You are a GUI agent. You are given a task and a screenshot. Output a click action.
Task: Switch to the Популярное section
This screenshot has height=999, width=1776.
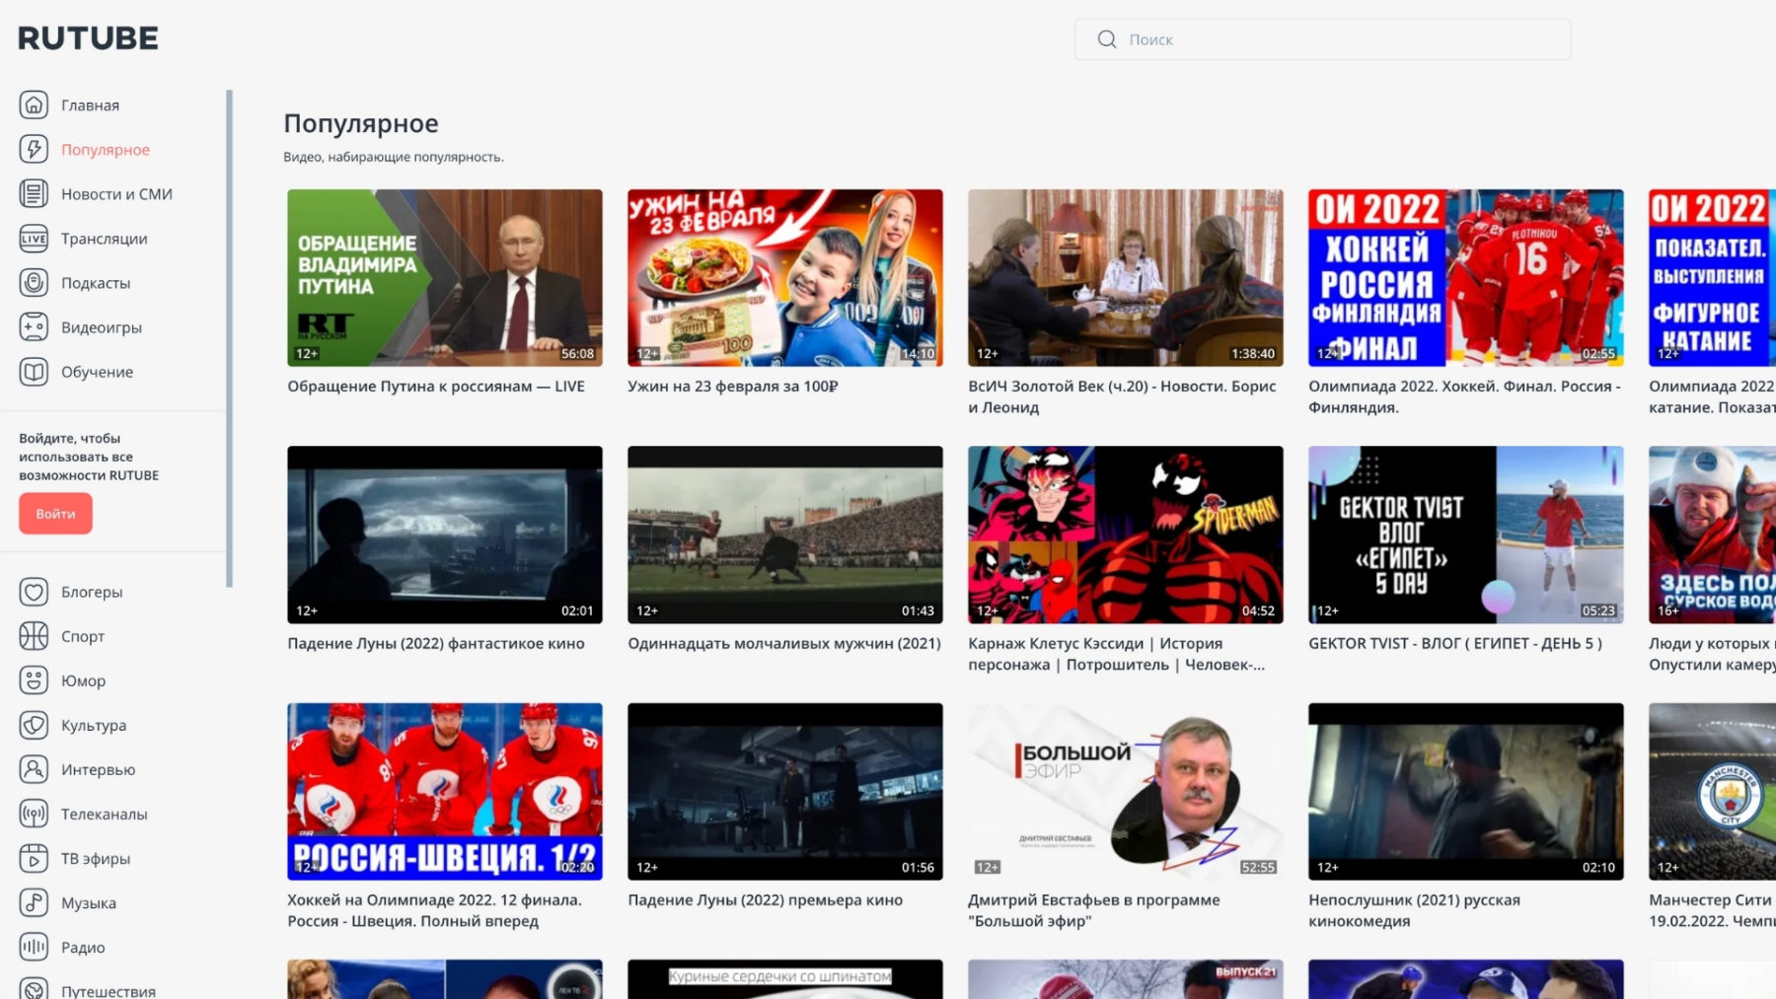105,149
